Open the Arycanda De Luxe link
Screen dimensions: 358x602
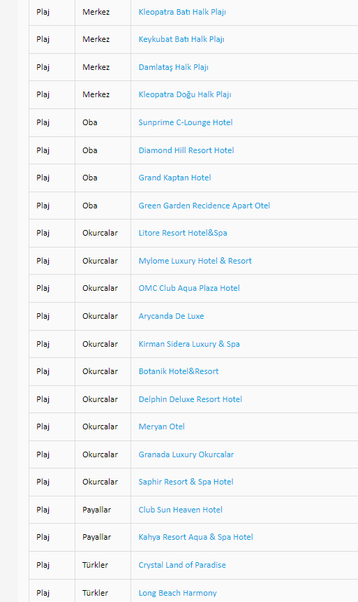172,316
